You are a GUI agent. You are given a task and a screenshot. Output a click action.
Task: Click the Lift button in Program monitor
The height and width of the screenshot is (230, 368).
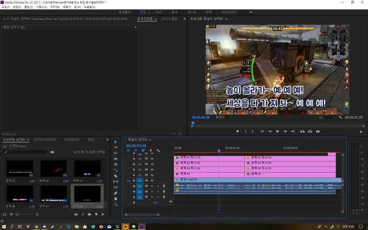click(x=303, y=132)
